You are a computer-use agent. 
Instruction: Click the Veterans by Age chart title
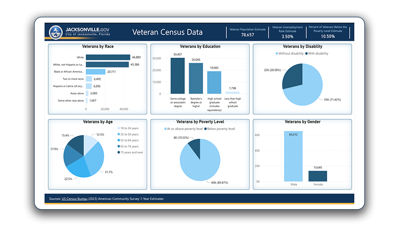click(x=98, y=122)
